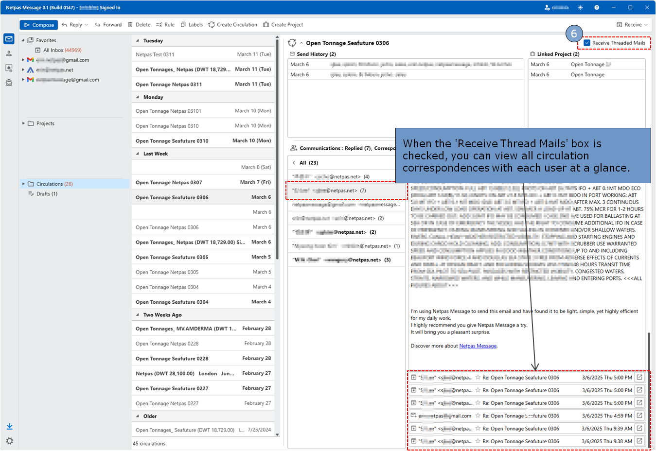Select the Drafts folder
Viewport: 656px width, 451px height.
click(x=46, y=194)
